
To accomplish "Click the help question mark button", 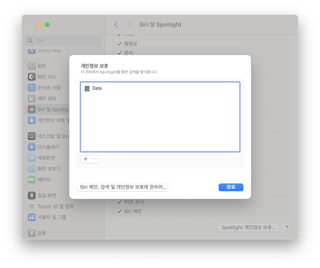I will click(286, 227).
